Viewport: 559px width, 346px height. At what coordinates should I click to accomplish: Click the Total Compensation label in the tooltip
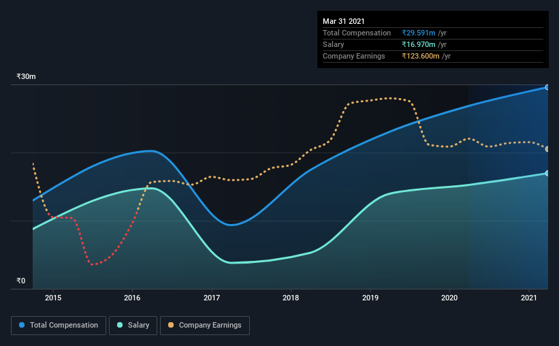[357, 33]
